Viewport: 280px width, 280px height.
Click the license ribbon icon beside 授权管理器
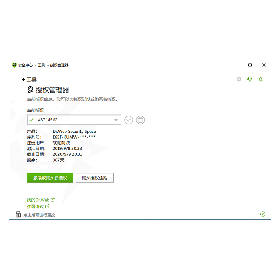coord(30,90)
